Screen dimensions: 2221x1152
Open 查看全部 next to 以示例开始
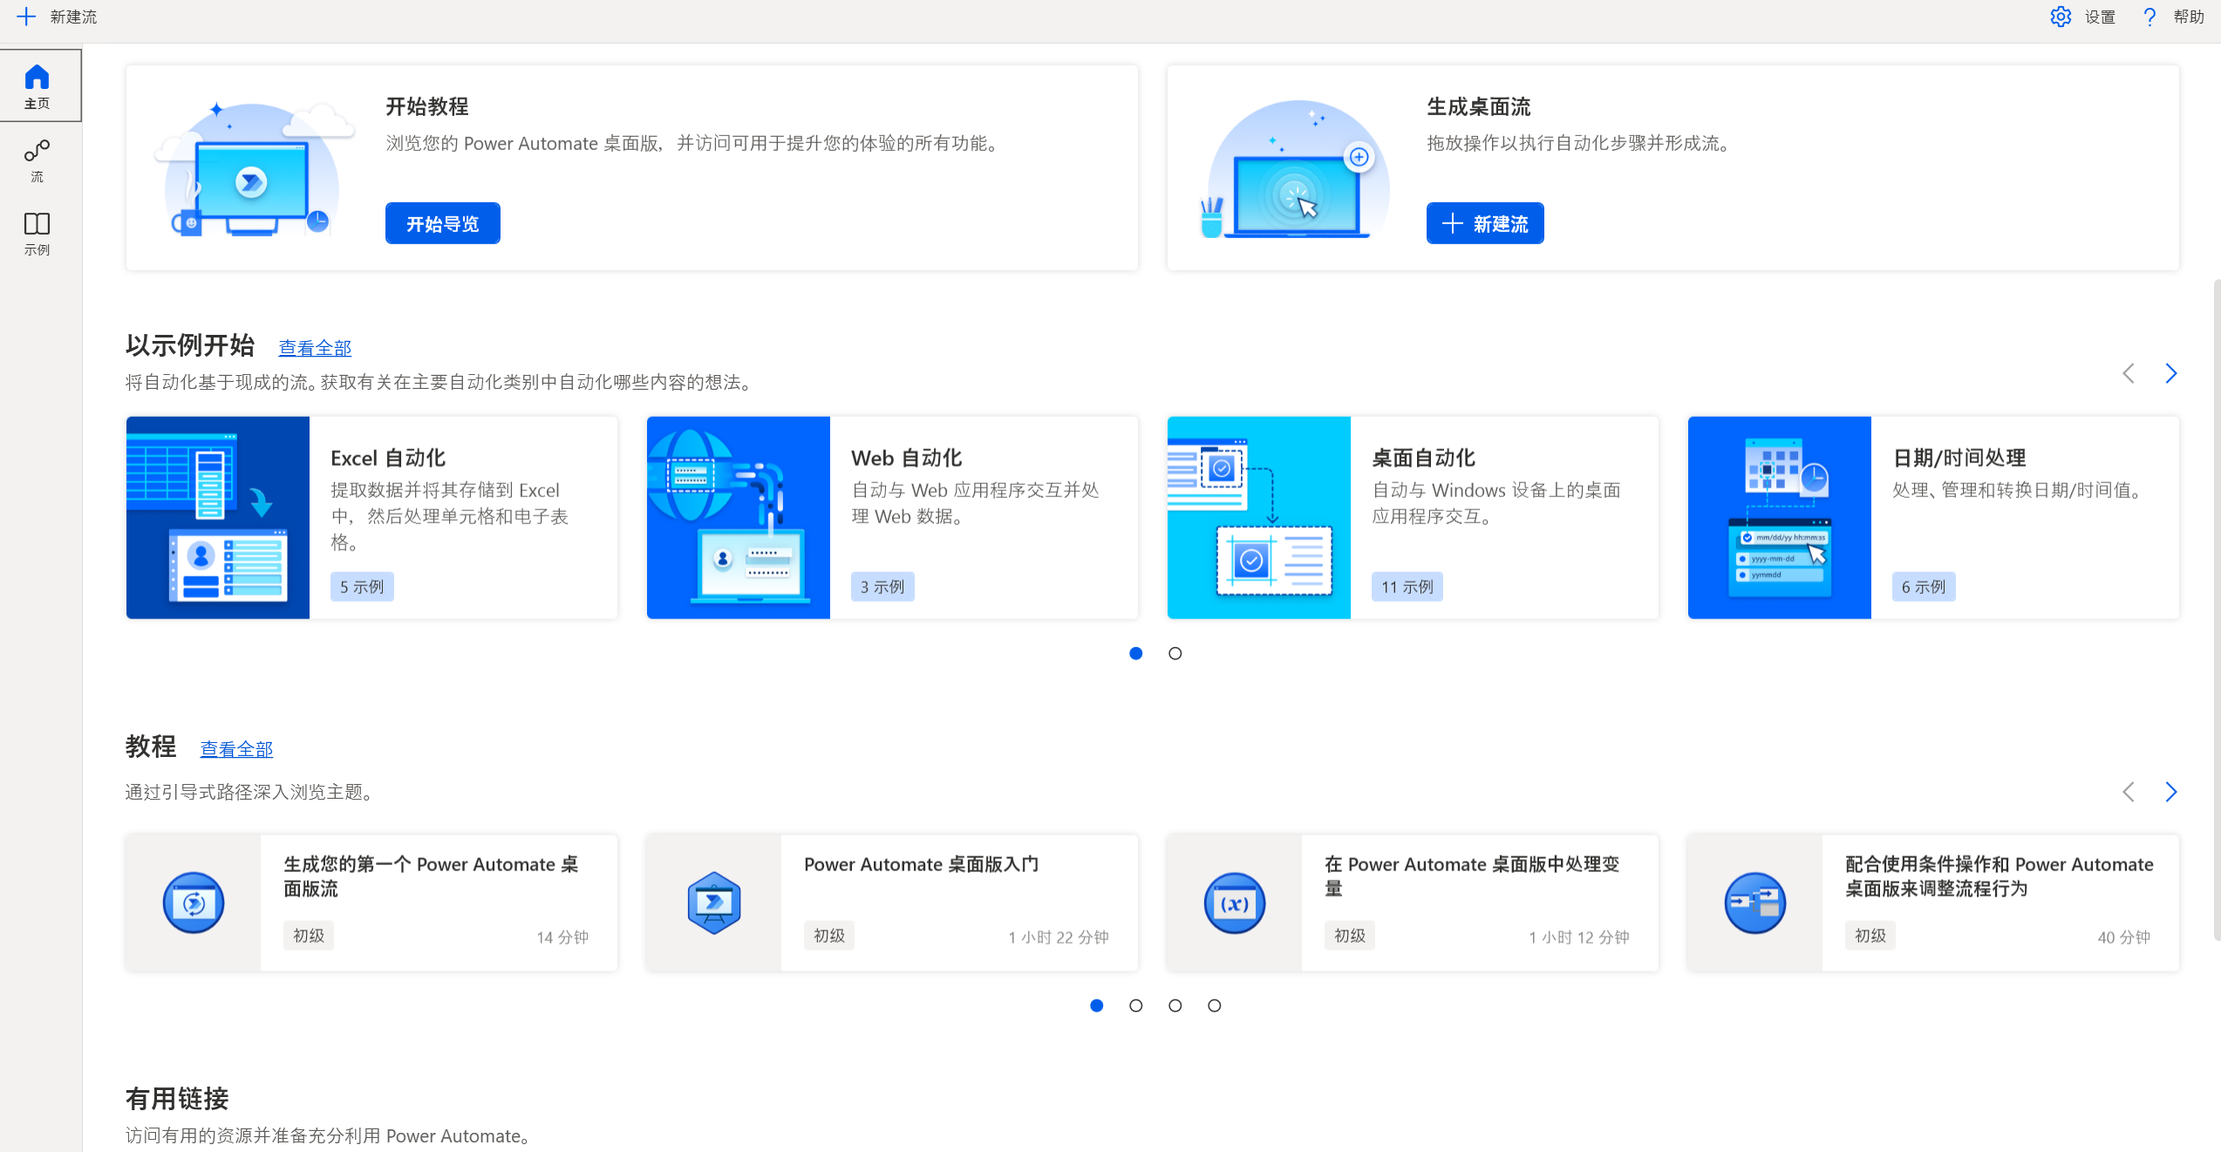click(314, 347)
